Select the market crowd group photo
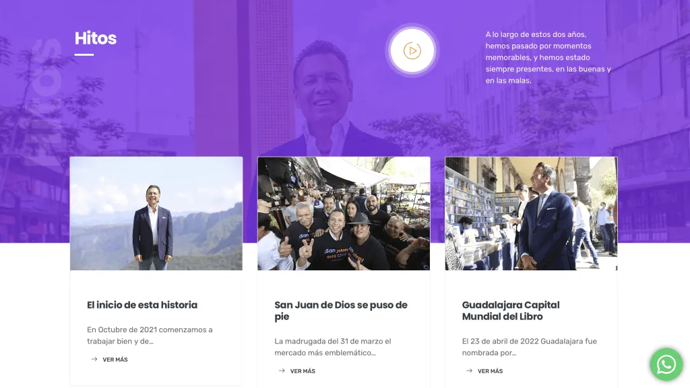This screenshot has width=690, height=388. [344, 213]
